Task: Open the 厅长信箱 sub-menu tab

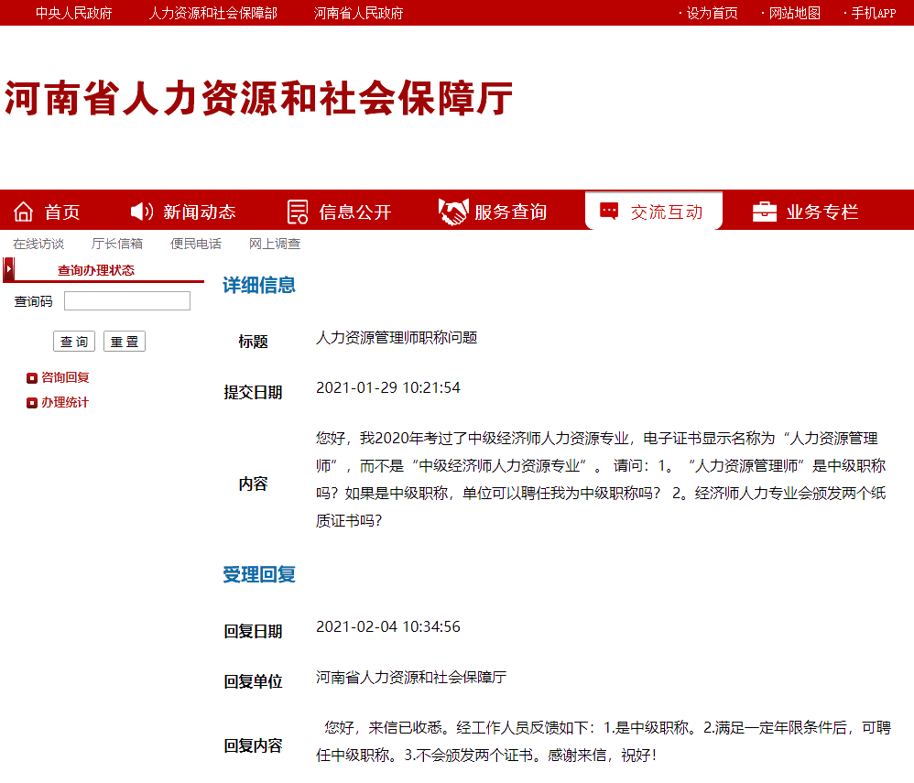Action: (x=117, y=244)
